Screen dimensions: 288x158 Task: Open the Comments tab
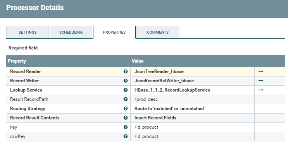pos(158,32)
